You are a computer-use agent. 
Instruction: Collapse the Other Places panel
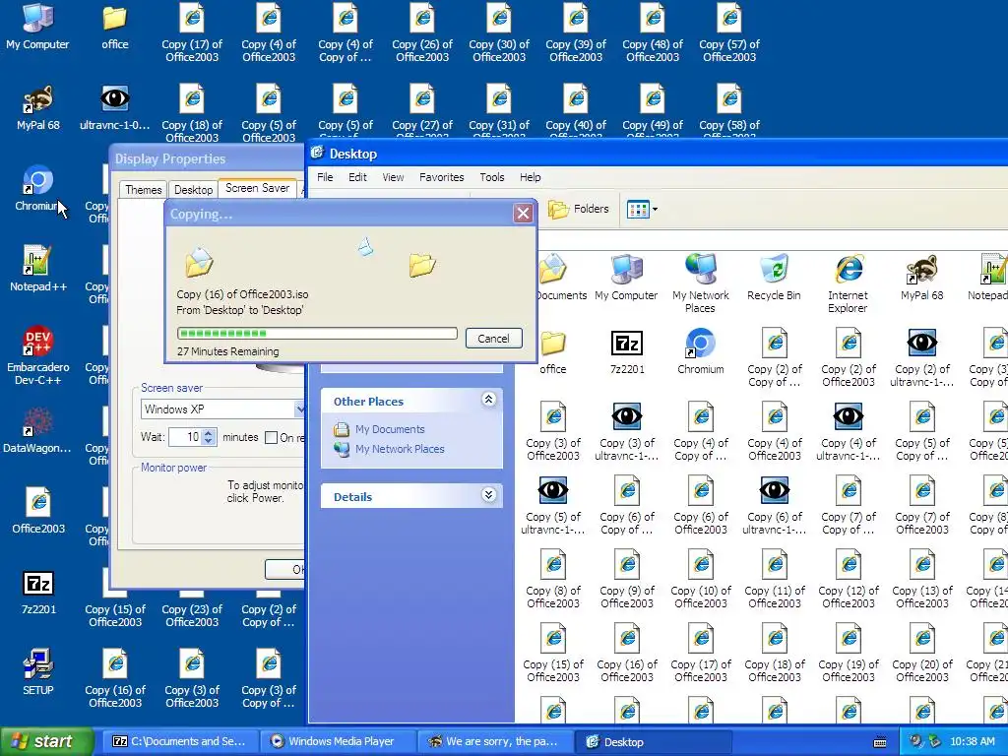pyautogui.click(x=488, y=400)
